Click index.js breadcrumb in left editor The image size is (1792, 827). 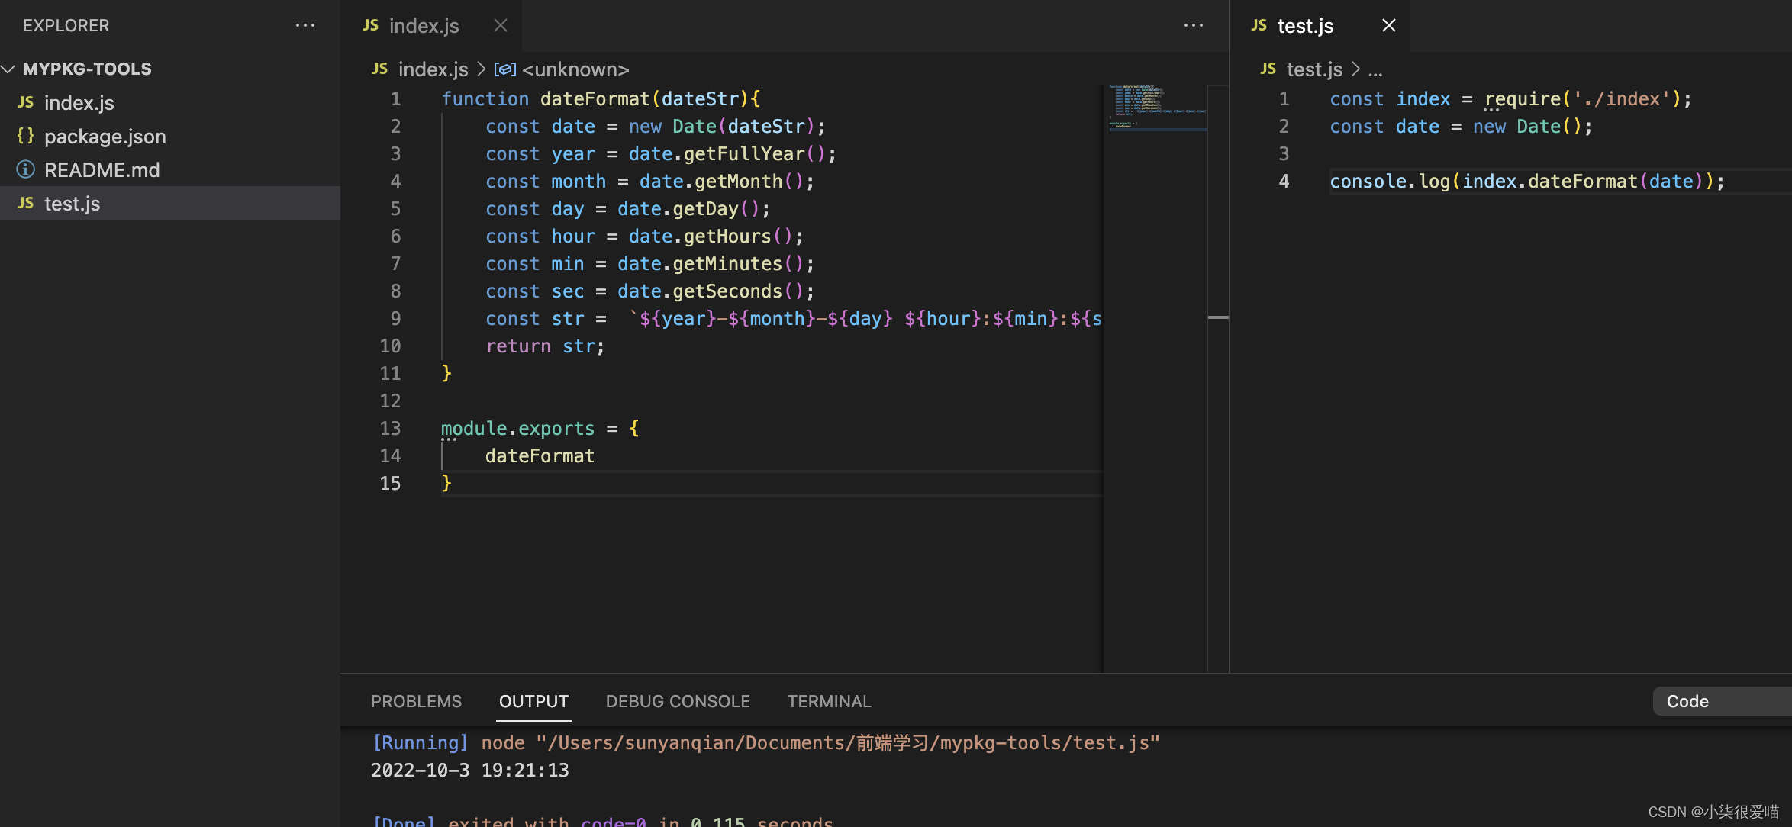(433, 69)
